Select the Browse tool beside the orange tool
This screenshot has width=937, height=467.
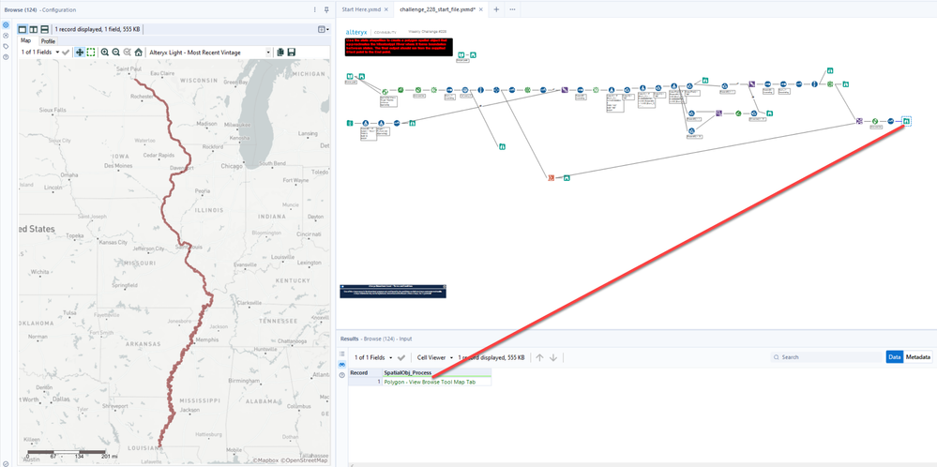tap(567, 177)
